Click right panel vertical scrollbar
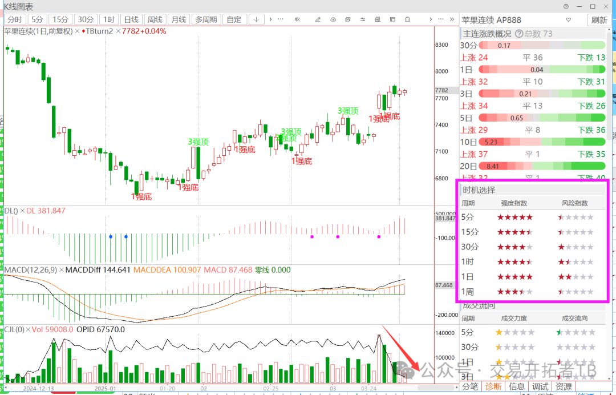Image resolution: width=616 pixels, height=395 pixels. click(x=609, y=86)
